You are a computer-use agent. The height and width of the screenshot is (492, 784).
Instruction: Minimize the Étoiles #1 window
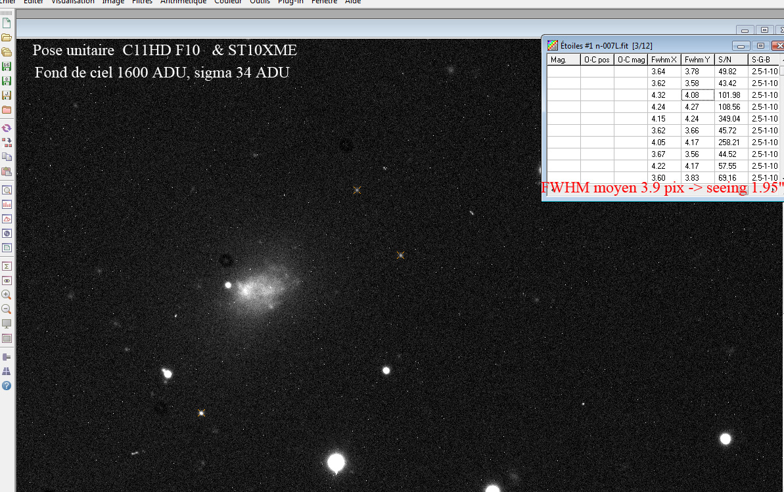pos(741,45)
